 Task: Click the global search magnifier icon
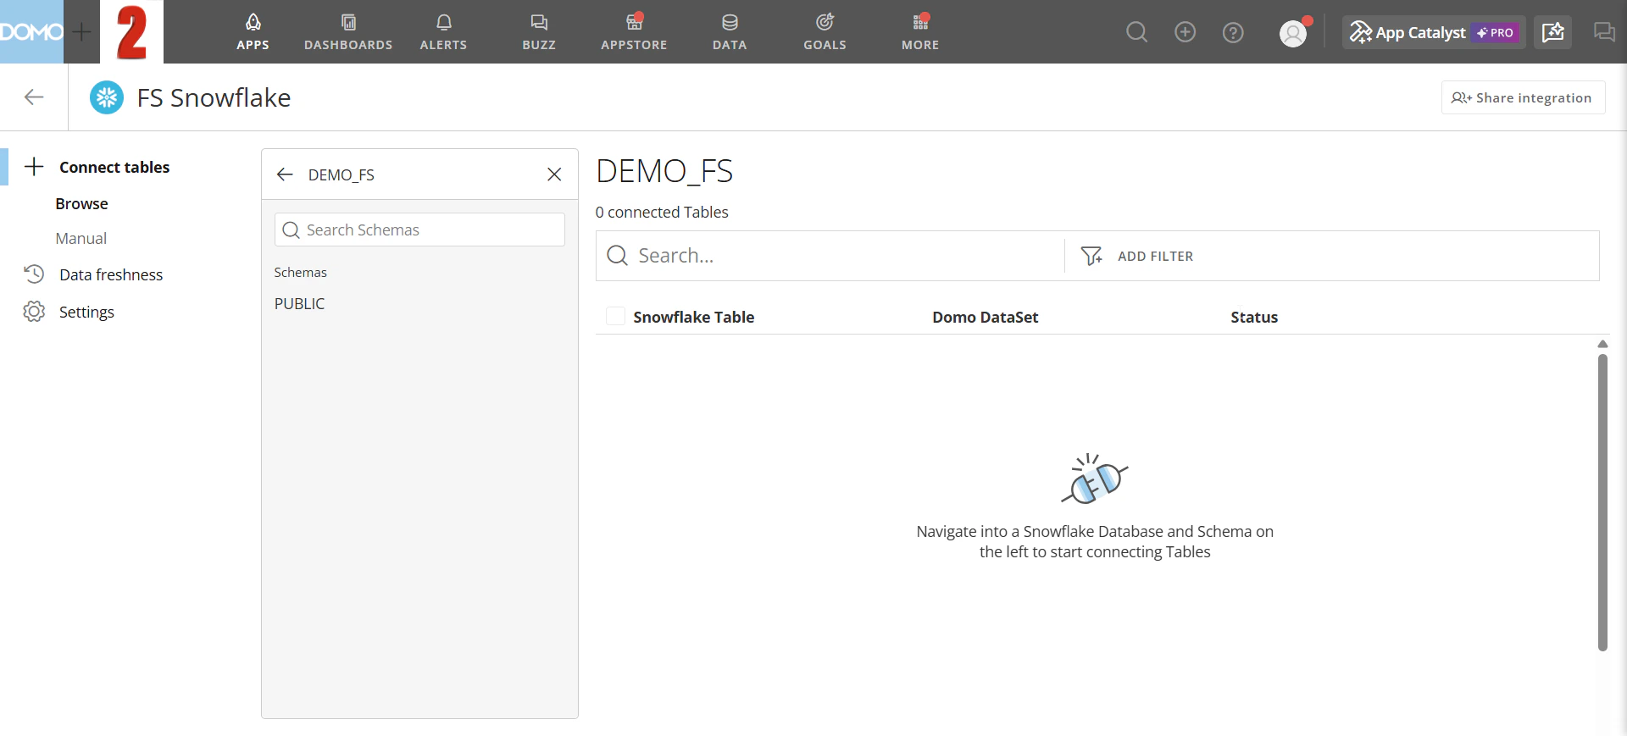pos(1136,32)
